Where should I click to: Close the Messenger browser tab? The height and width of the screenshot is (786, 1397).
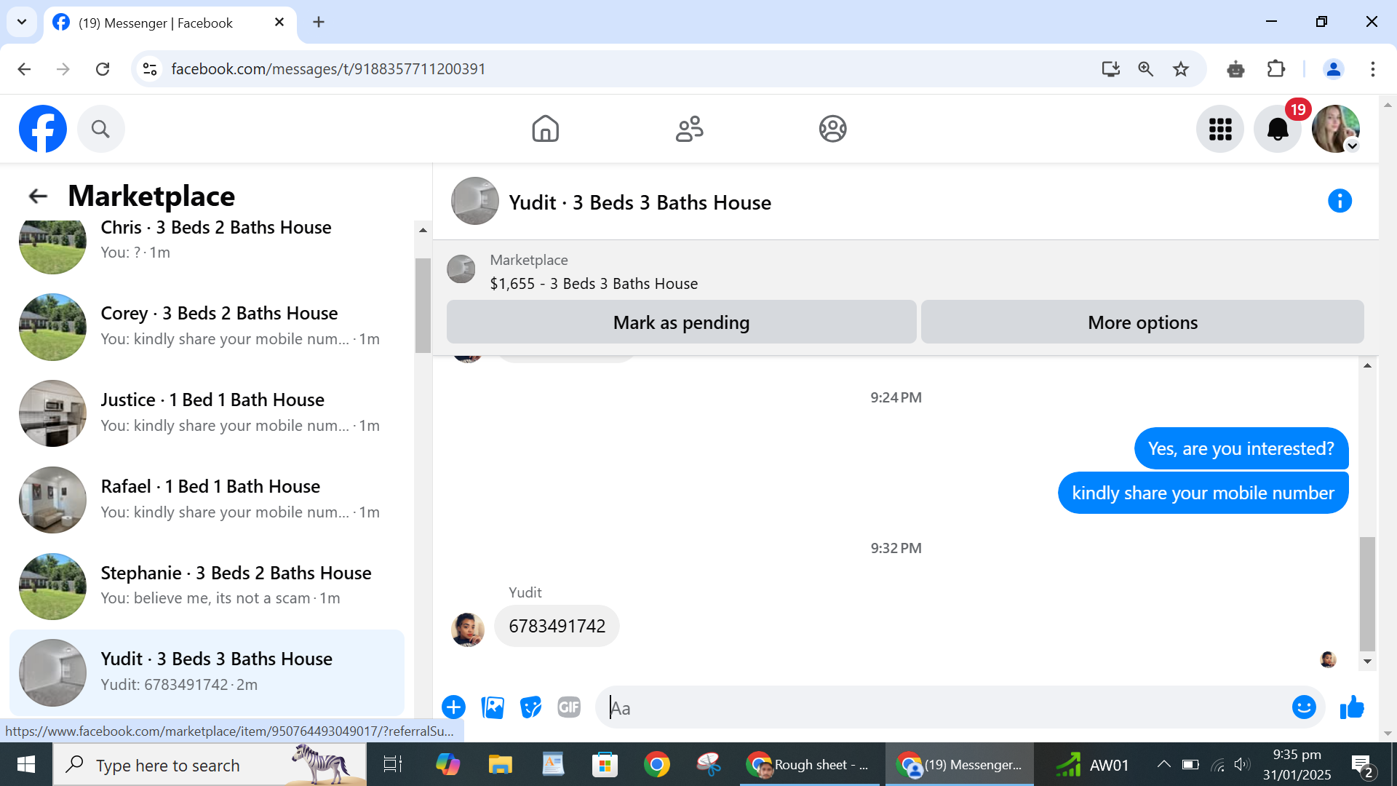point(279,23)
